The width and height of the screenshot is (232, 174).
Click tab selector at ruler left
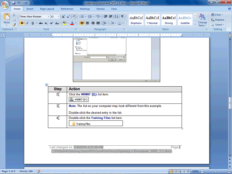click(3, 35)
